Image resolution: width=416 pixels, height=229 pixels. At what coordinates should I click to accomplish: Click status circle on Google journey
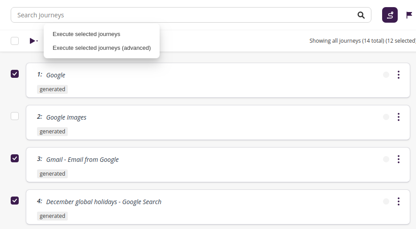(x=386, y=75)
